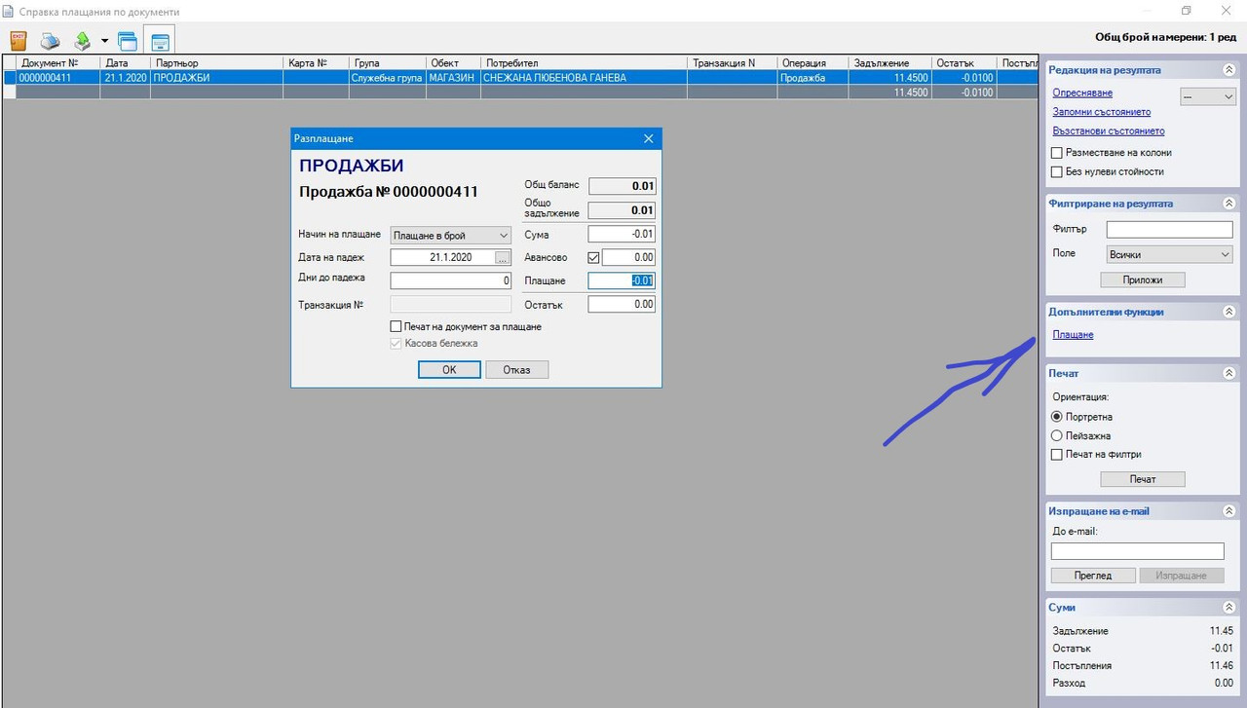Click the До e-mail input field
The height and width of the screenshot is (708, 1247).
click(1137, 551)
